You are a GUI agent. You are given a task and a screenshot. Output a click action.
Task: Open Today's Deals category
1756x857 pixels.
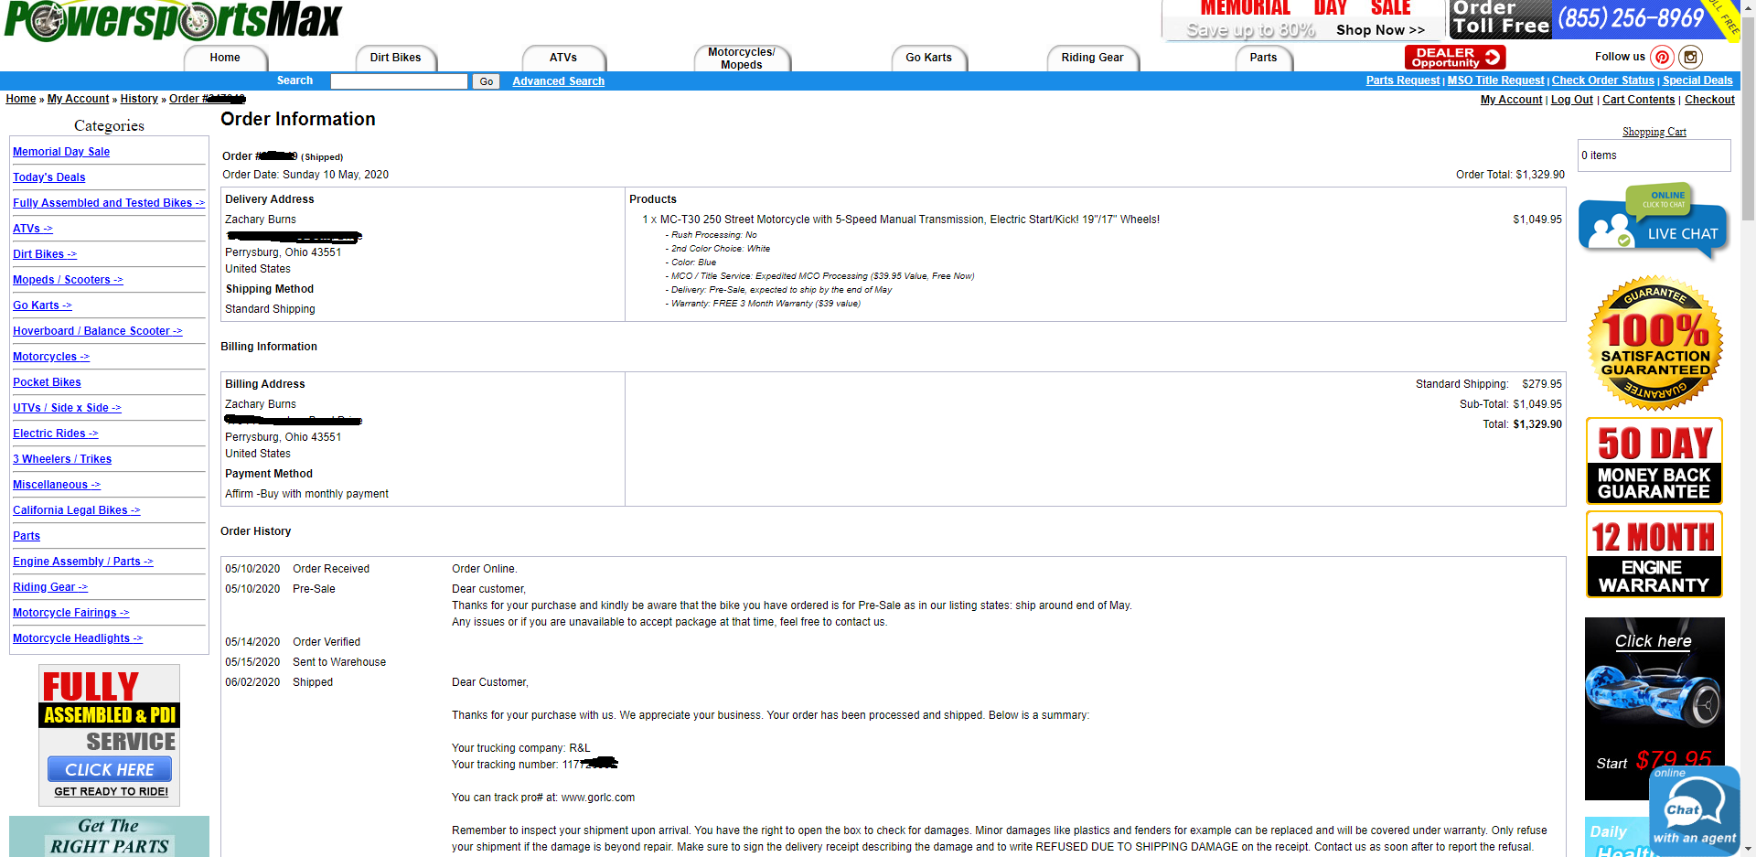(x=49, y=177)
